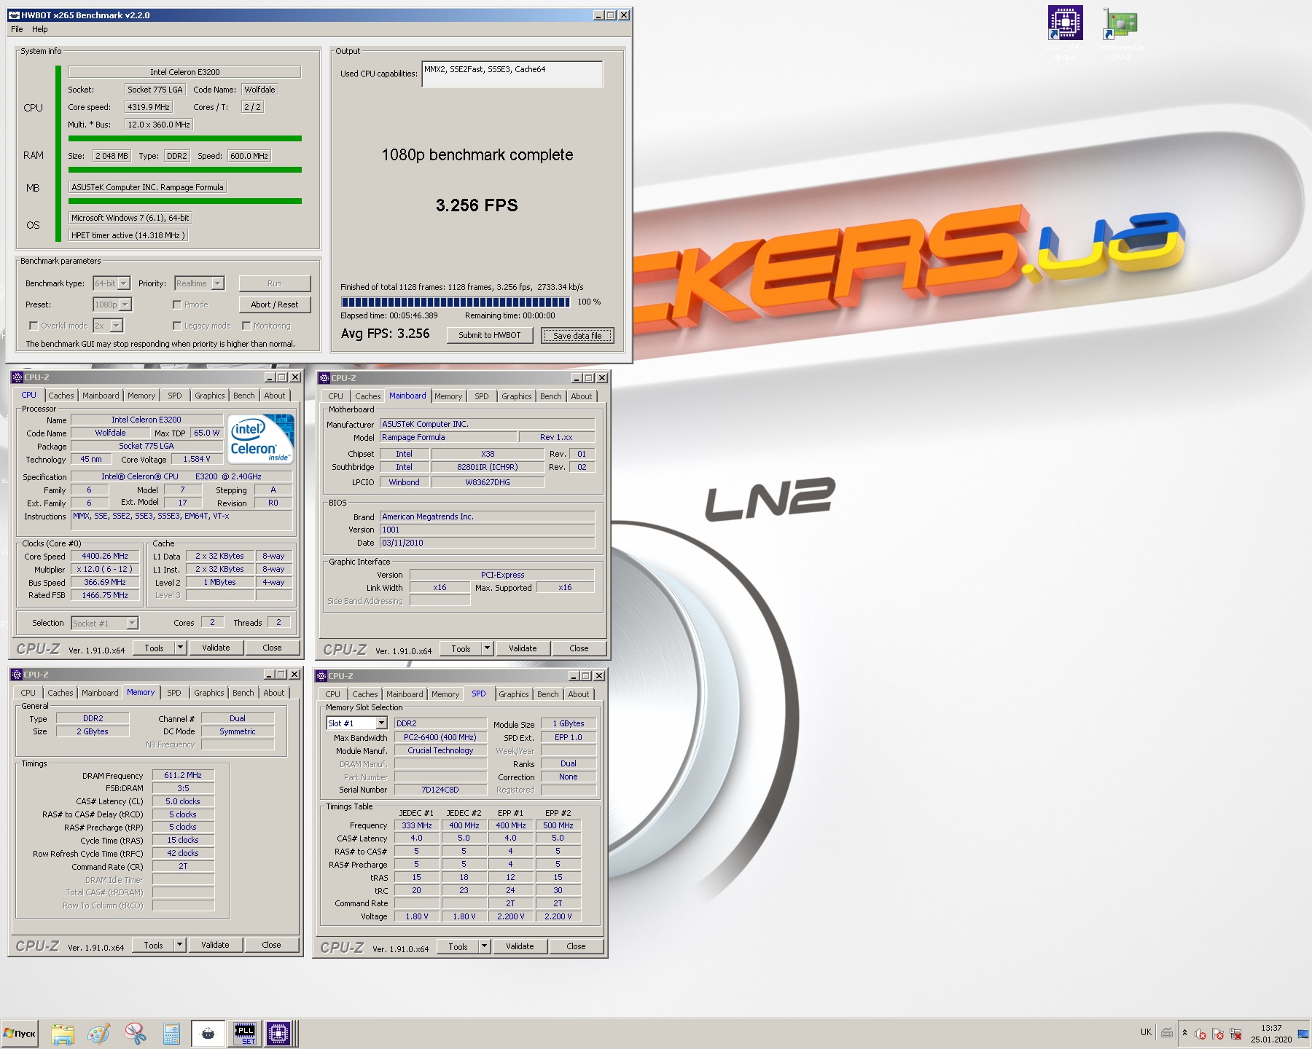The image size is (1312, 1049).
Task: Expand Tools arrow in CPU-Z Mainboard window
Action: coord(488,648)
